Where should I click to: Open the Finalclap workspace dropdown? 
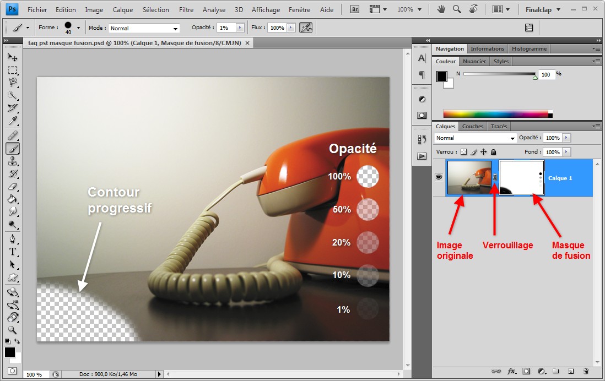click(x=543, y=10)
